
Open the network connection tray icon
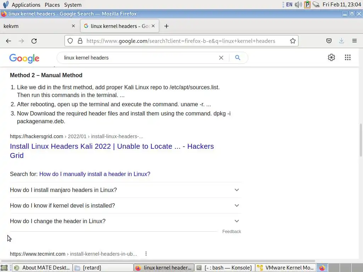316,4
